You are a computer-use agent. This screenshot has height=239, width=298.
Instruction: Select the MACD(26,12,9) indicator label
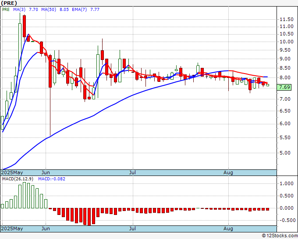tap(18, 179)
